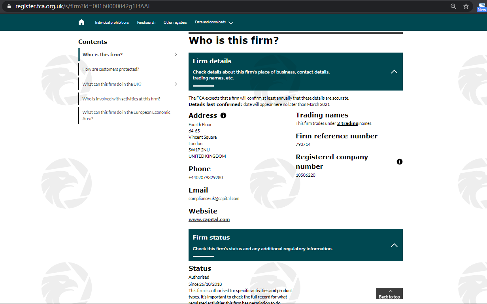
Task: Click the padlock site security icon
Action: 9,6
